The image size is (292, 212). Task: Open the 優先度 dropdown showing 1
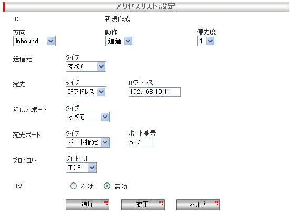[x=206, y=41]
